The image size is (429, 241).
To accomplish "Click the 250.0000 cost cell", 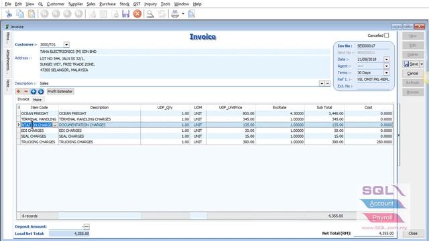I will (x=369, y=142).
